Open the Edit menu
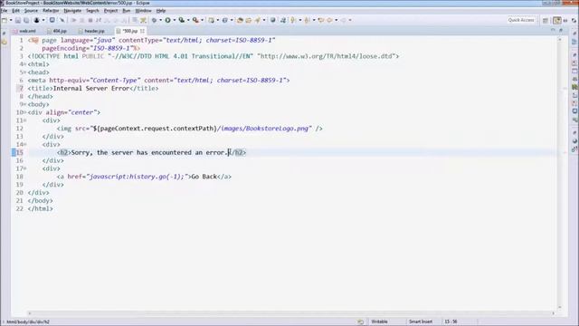579x326 pixels. point(16,11)
